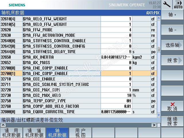Select value field of 32620 FFW_MODE
Screen dimensions: 184x138
click(x=116, y=30)
